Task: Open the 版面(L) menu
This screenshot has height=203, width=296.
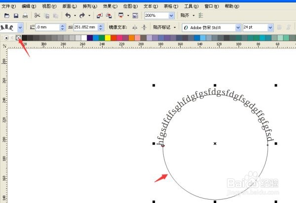Action: tap(70, 6)
